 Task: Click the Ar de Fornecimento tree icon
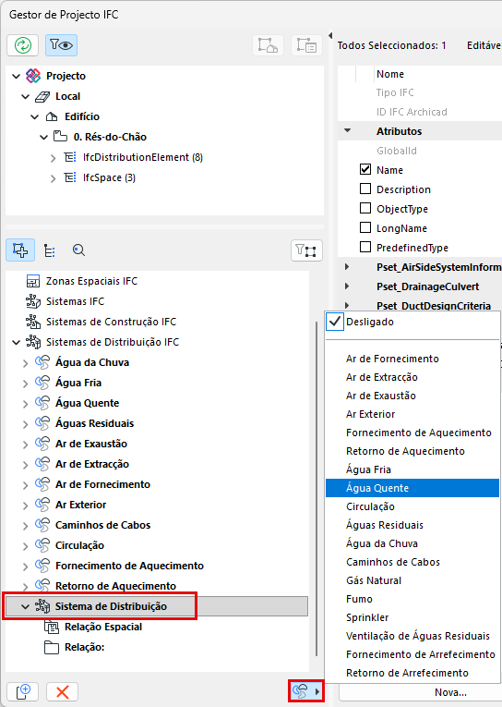[42, 484]
